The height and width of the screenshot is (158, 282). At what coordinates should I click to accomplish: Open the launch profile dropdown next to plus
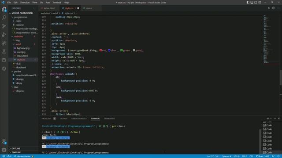click(271, 118)
